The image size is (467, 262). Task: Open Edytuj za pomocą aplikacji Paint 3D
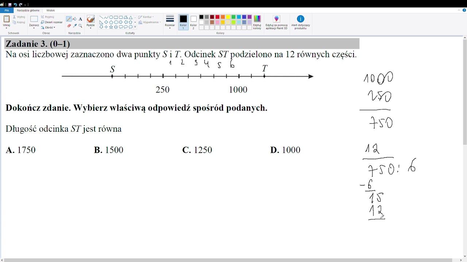coord(276,22)
